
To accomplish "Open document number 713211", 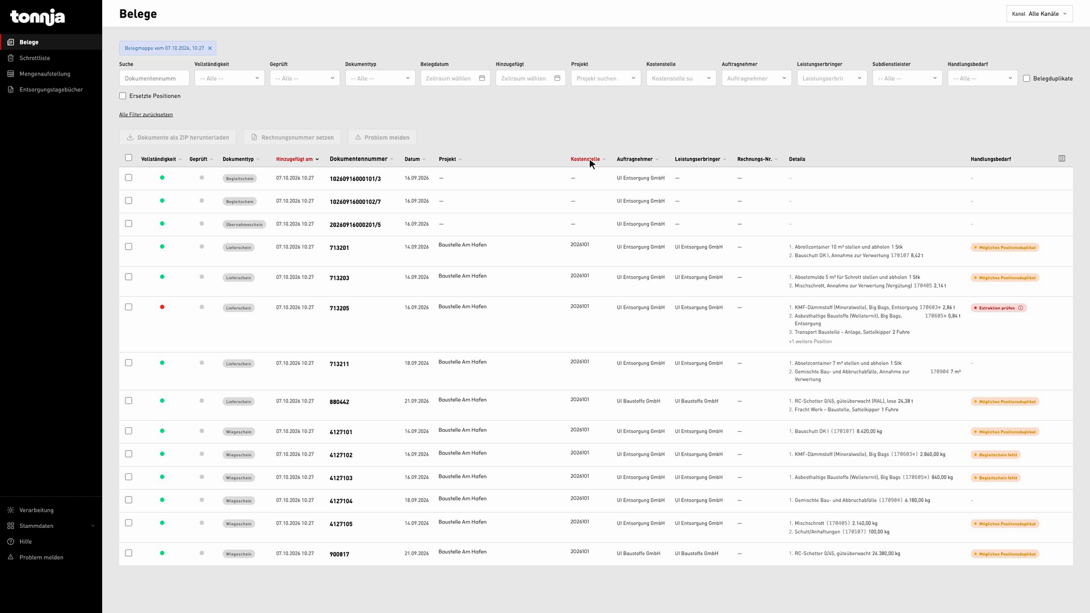I will [339, 364].
